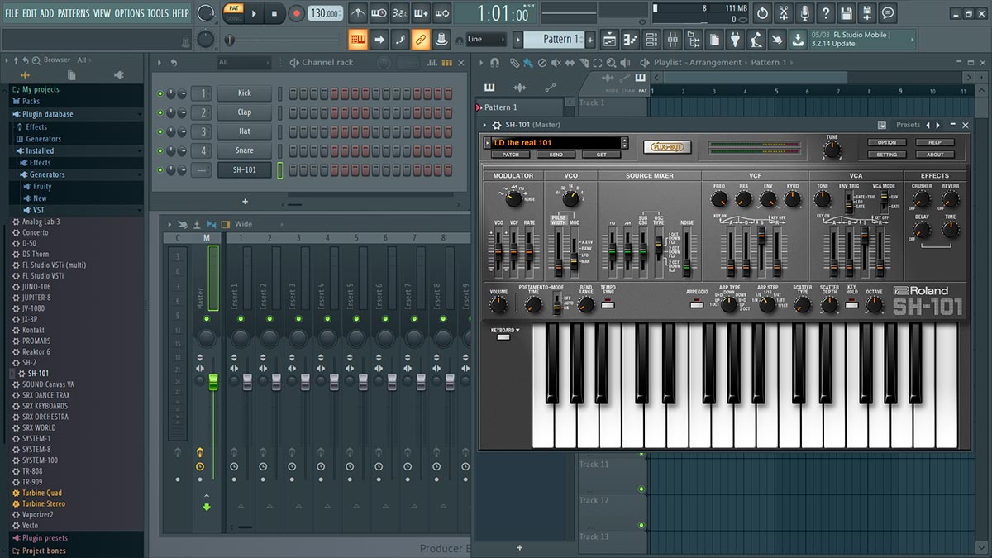
Task: Open the TOOLS menu
Action: tap(158, 13)
